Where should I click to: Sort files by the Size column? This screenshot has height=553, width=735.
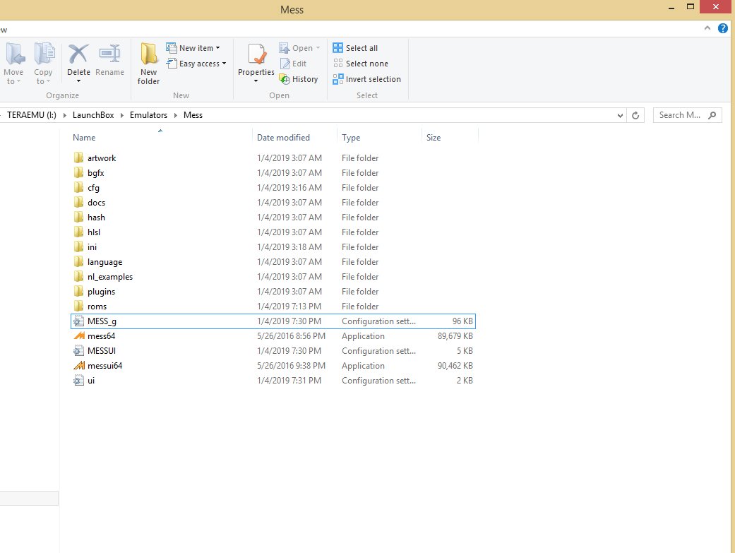click(434, 138)
